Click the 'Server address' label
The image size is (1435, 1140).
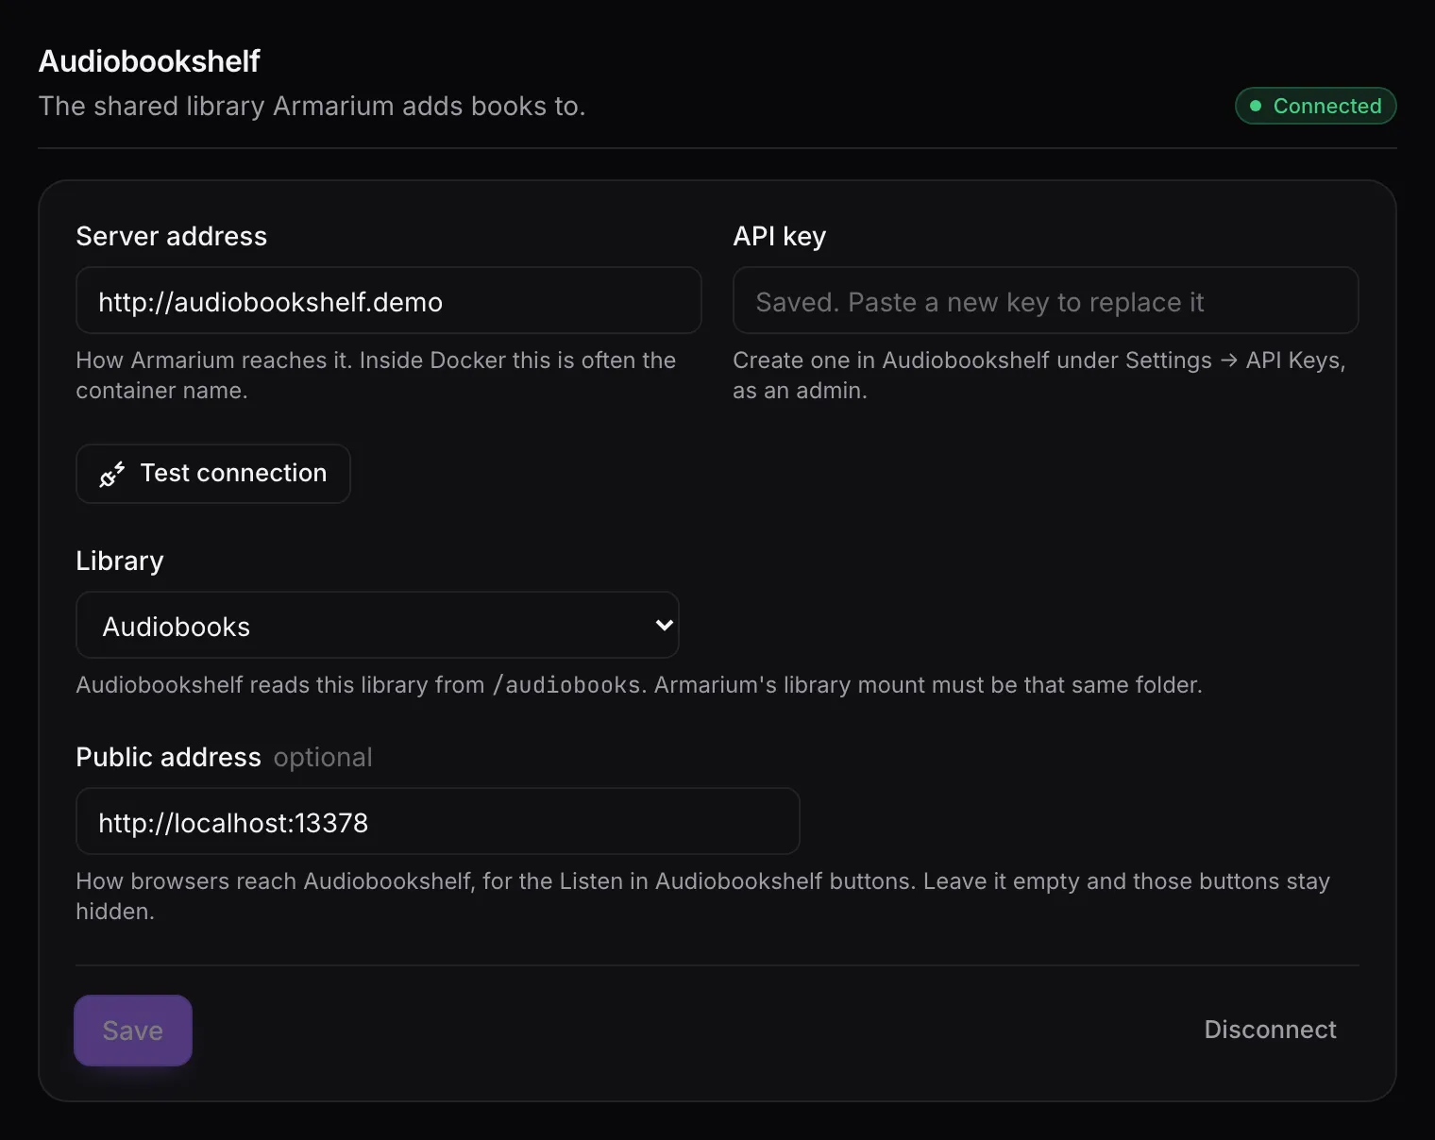pyautogui.click(x=172, y=236)
